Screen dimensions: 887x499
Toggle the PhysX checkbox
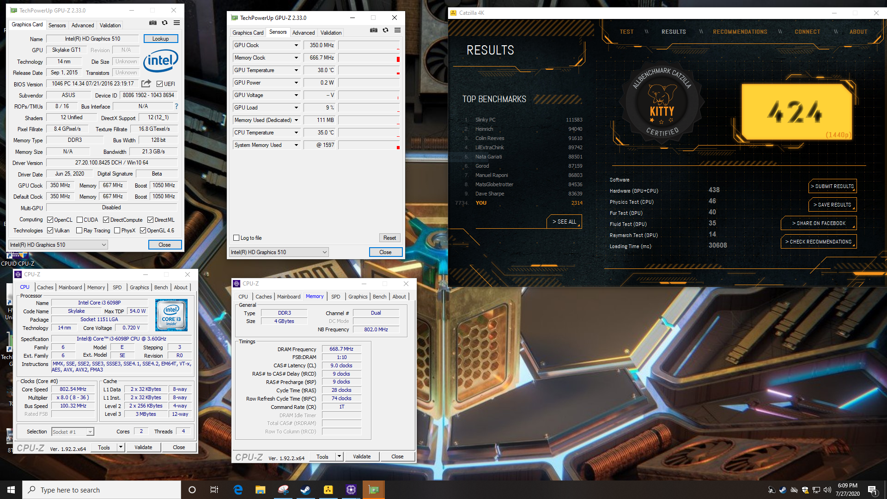(117, 231)
